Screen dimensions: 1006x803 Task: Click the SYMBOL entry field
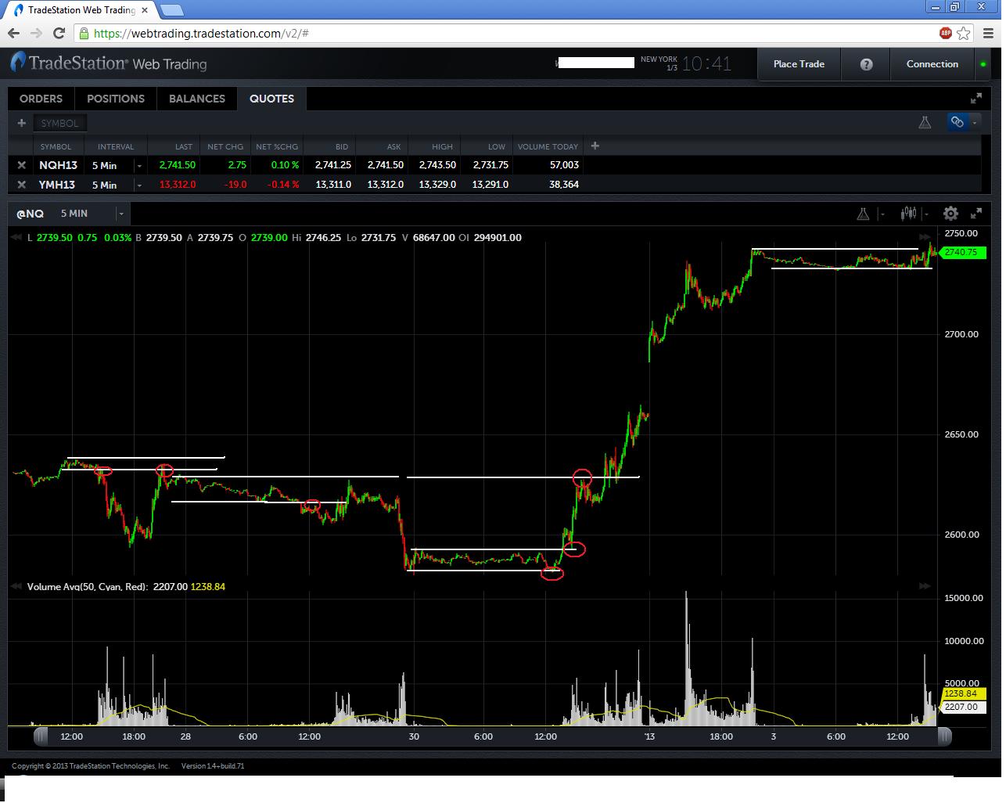60,123
